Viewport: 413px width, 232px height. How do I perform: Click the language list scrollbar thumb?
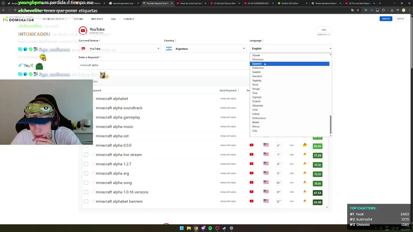click(330, 124)
